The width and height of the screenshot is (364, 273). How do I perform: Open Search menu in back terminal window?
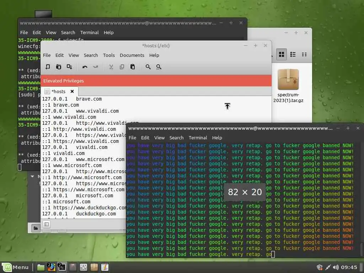(68, 32)
